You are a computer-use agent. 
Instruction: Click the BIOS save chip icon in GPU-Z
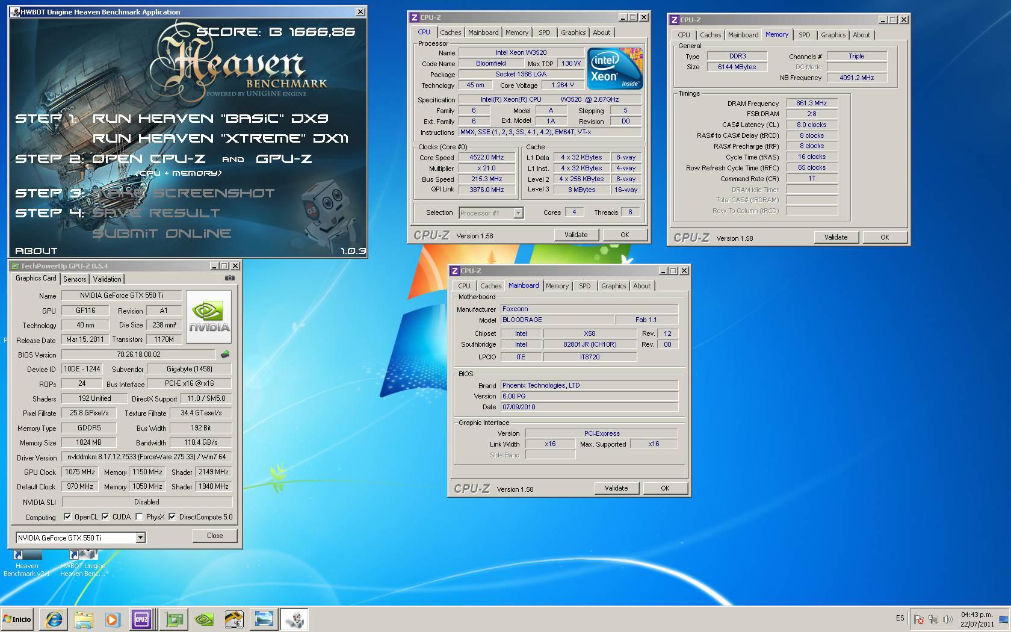point(225,354)
